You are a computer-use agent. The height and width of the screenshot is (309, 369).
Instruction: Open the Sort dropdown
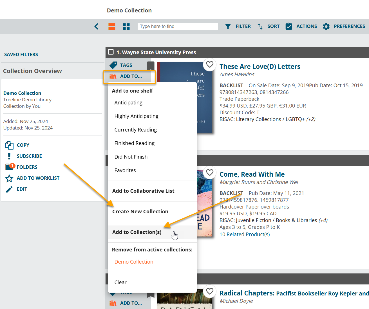click(269, 27)
